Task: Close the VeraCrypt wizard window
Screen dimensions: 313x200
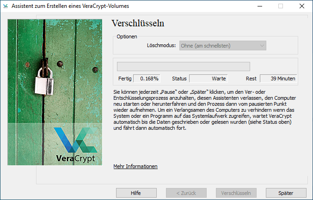Action: click(x=302, y=6)
